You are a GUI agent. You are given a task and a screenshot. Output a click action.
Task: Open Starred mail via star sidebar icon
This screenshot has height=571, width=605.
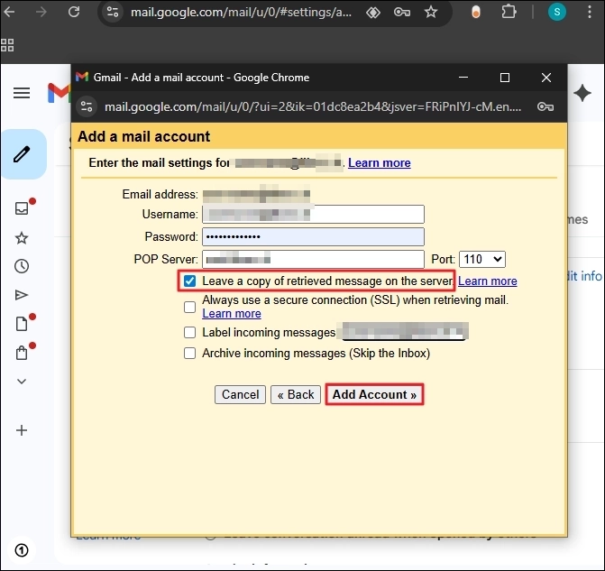(22, 238)
